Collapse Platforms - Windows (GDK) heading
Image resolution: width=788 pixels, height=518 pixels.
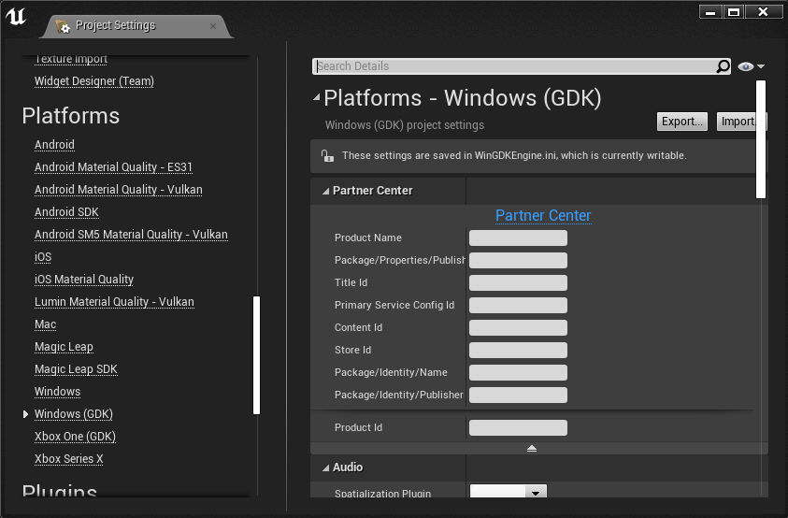[316, 97]
